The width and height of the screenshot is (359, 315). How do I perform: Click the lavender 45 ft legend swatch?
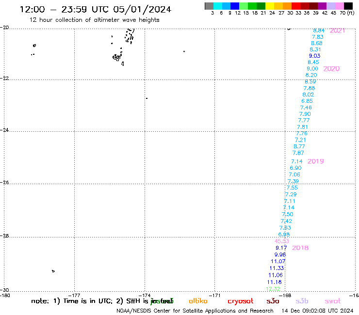click(330, 6)
